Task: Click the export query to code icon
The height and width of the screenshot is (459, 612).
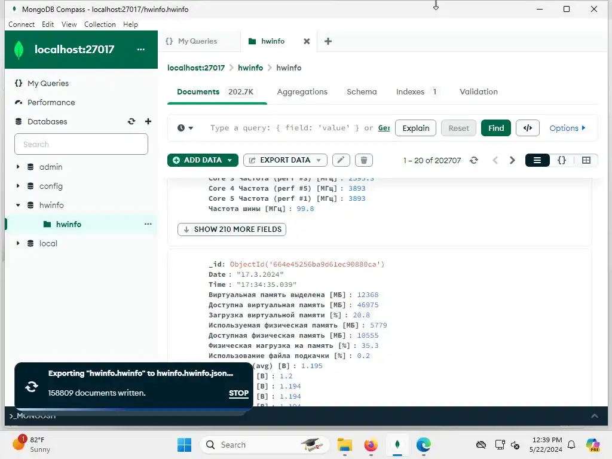Action: click(528, 128)
